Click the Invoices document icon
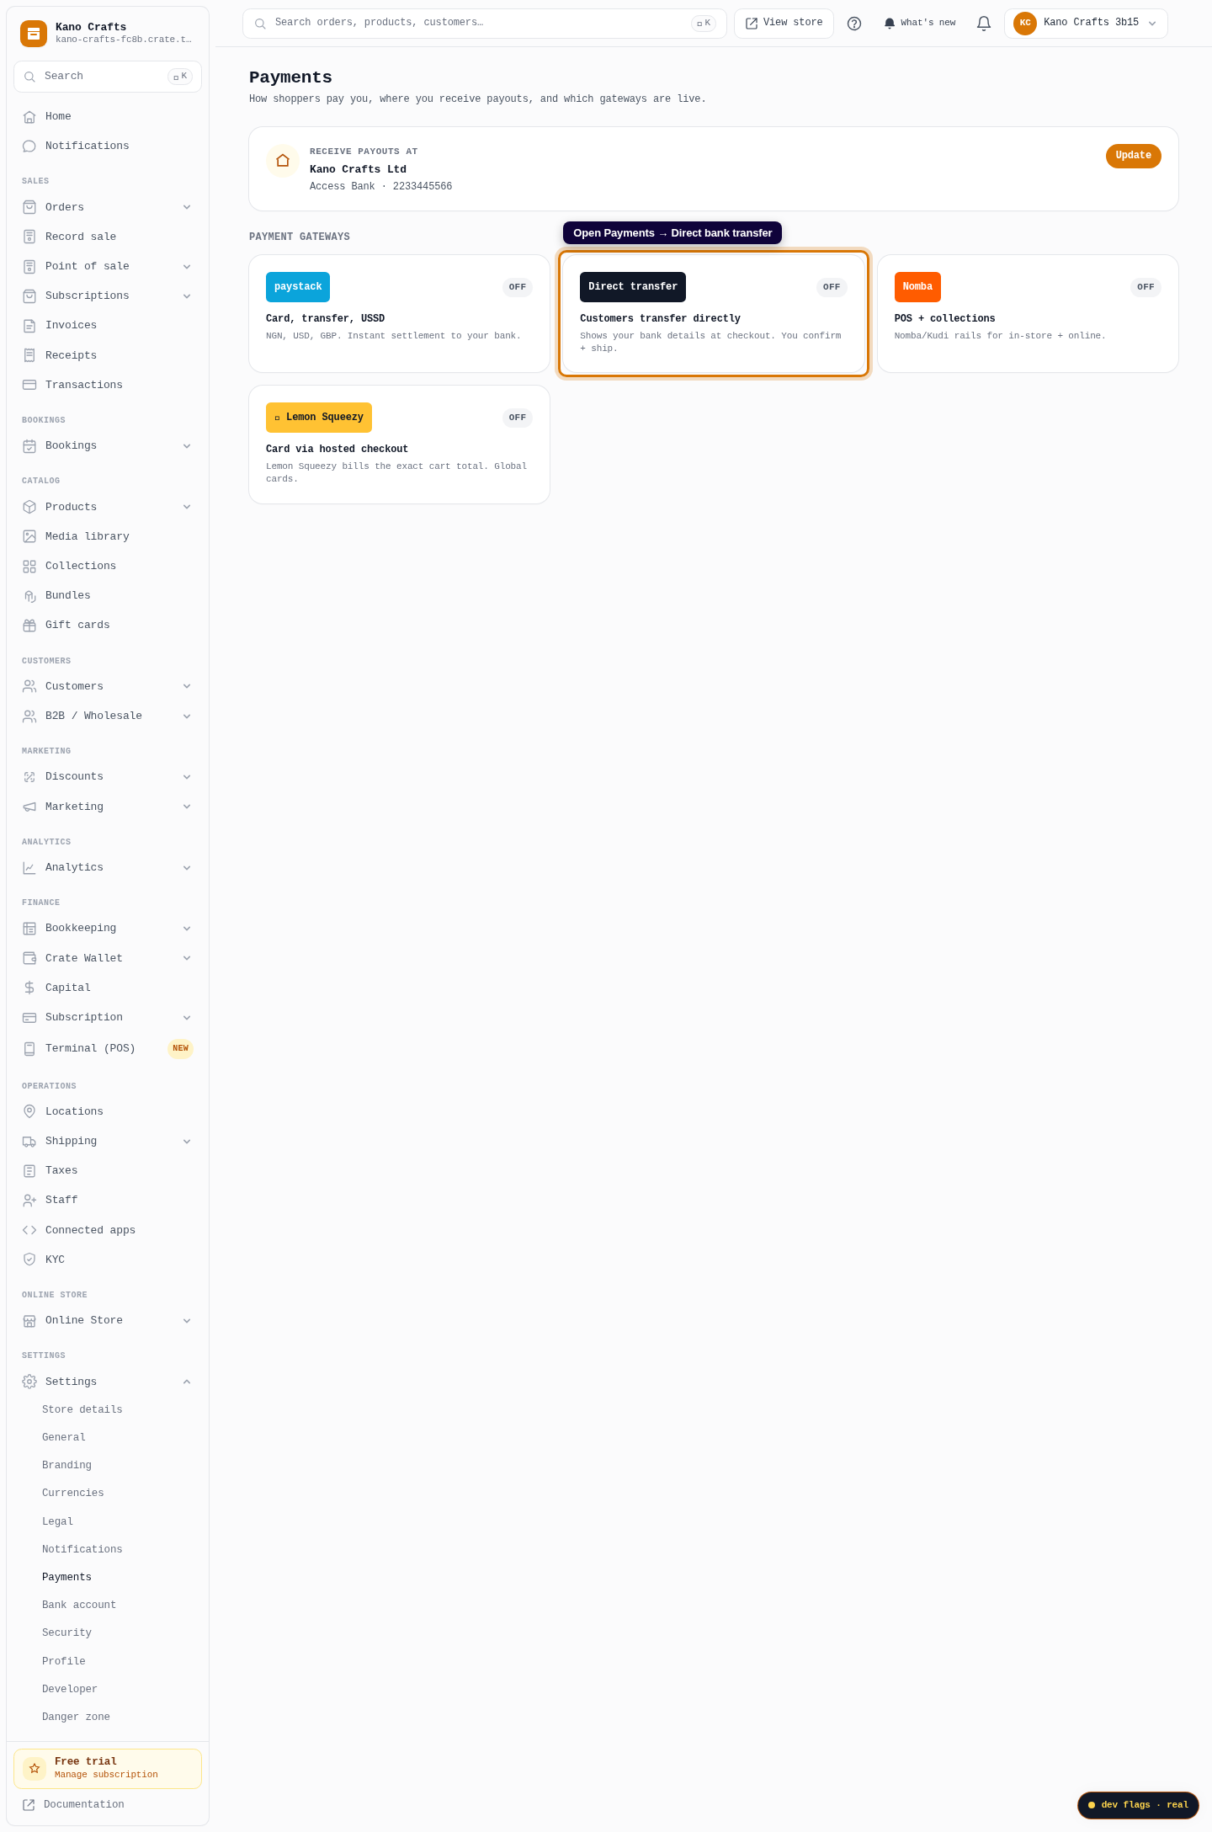Screen dimensions: 1212x1832 tap(29, 326)
